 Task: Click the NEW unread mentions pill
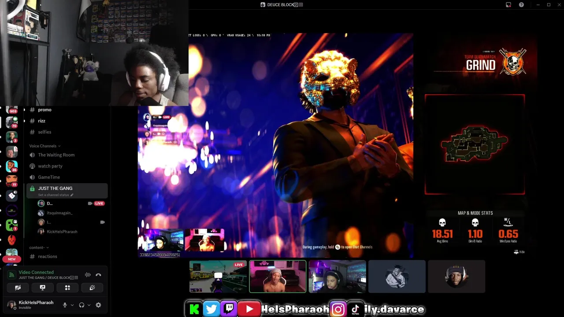coord(11,259)
